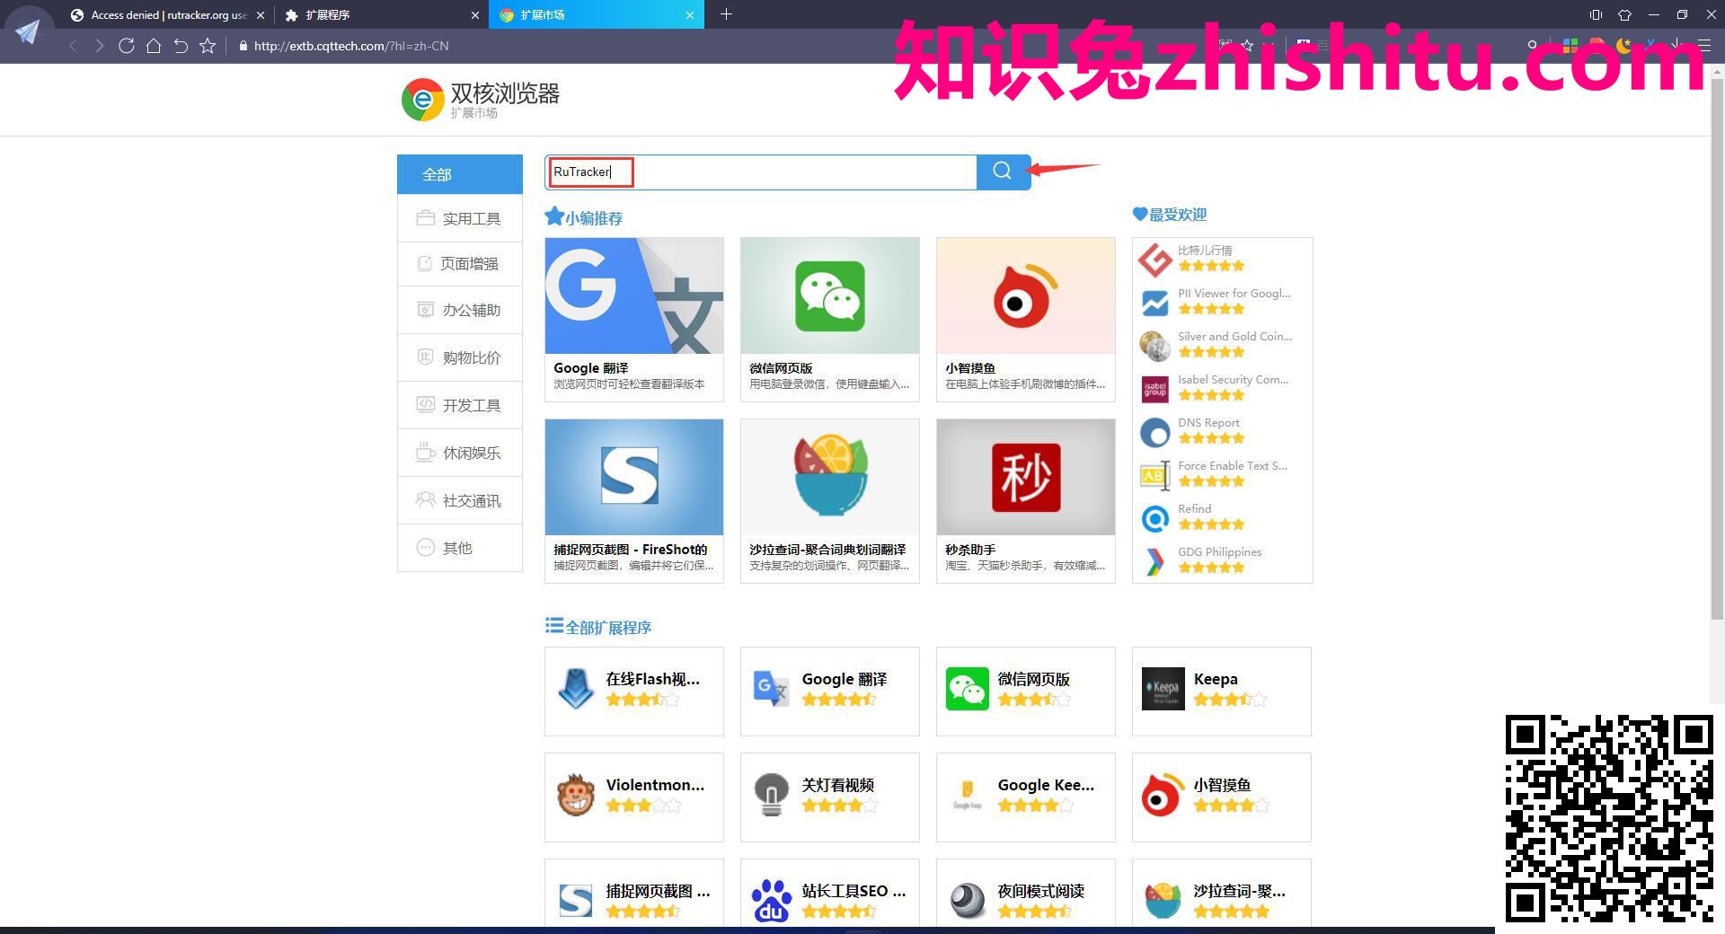
Task: Open the Google Keep extension icon
Action: (968, 795)
